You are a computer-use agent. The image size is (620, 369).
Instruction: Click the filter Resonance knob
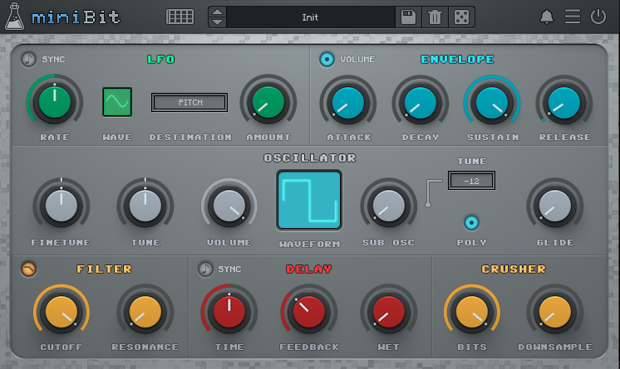pos(145,313)
